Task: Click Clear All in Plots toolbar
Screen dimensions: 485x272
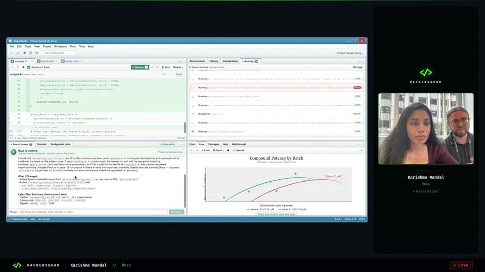Action: click(238, 151)
